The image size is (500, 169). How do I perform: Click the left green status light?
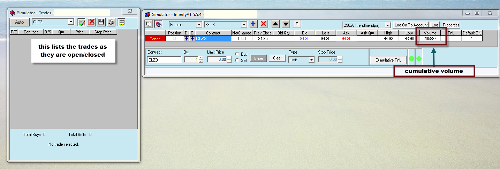click(411, 58)
